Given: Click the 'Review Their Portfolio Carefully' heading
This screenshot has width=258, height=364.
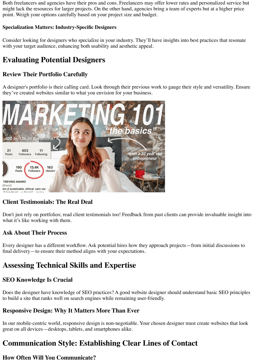Looking at the screenshot, I should coord(45,74).
